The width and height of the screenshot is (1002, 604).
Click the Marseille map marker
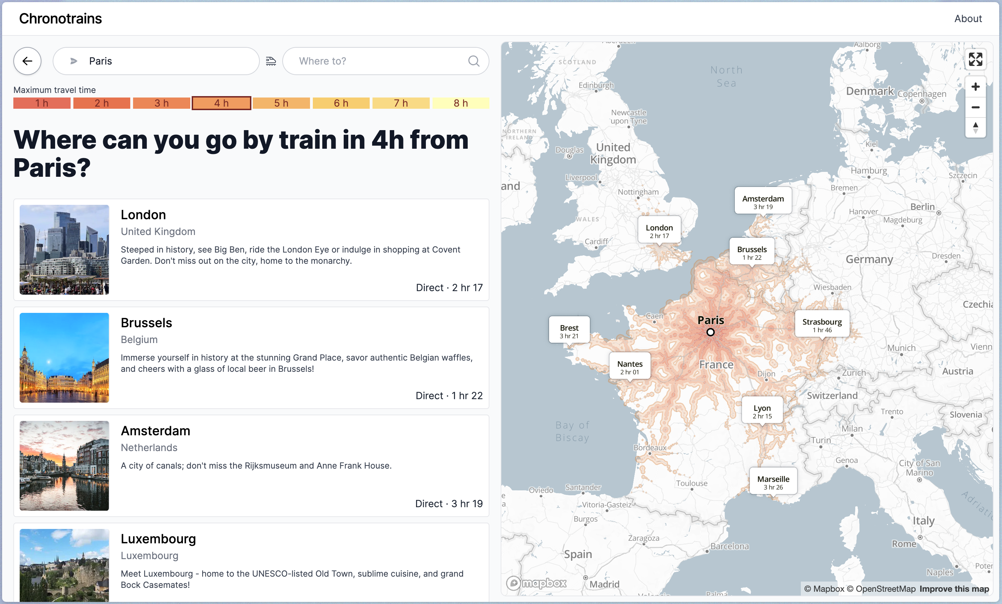coord(773,482)
